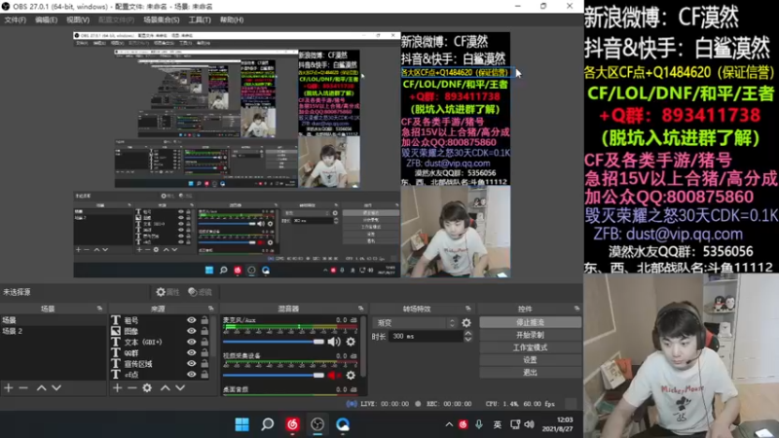Adjust the 麦克风/Aux volume slider
This screenshot has width=779, height=438.
tap(274, 342)
